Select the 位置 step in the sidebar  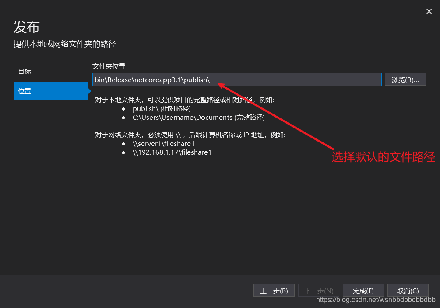[x=24, y=91]
